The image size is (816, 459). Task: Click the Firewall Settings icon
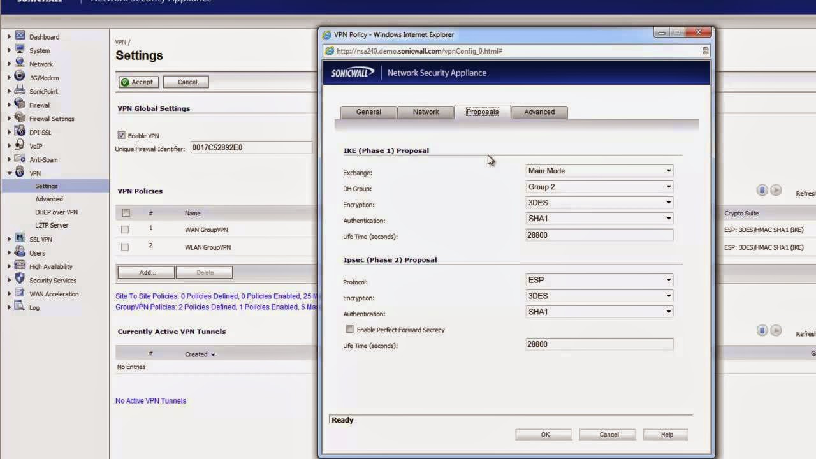pos(20,119)
